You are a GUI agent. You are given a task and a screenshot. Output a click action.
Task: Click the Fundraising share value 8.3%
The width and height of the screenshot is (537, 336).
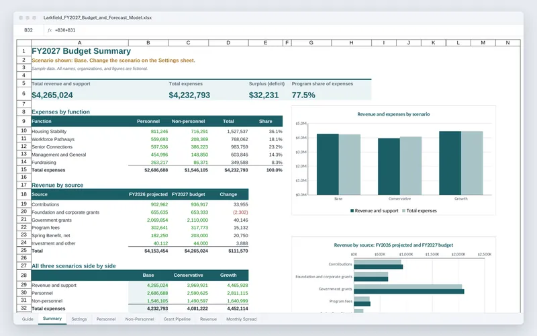(277, 163)
